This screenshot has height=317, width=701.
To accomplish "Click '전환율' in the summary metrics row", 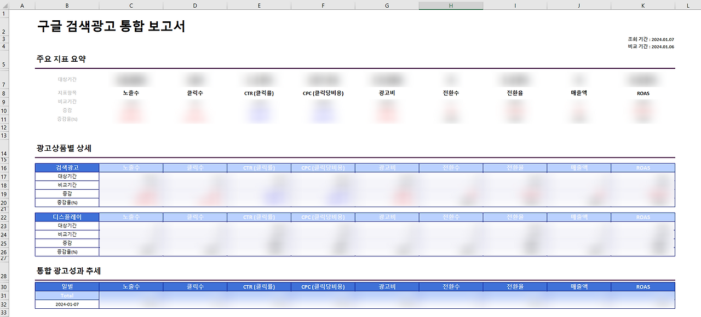I will (x=515, y=93).
